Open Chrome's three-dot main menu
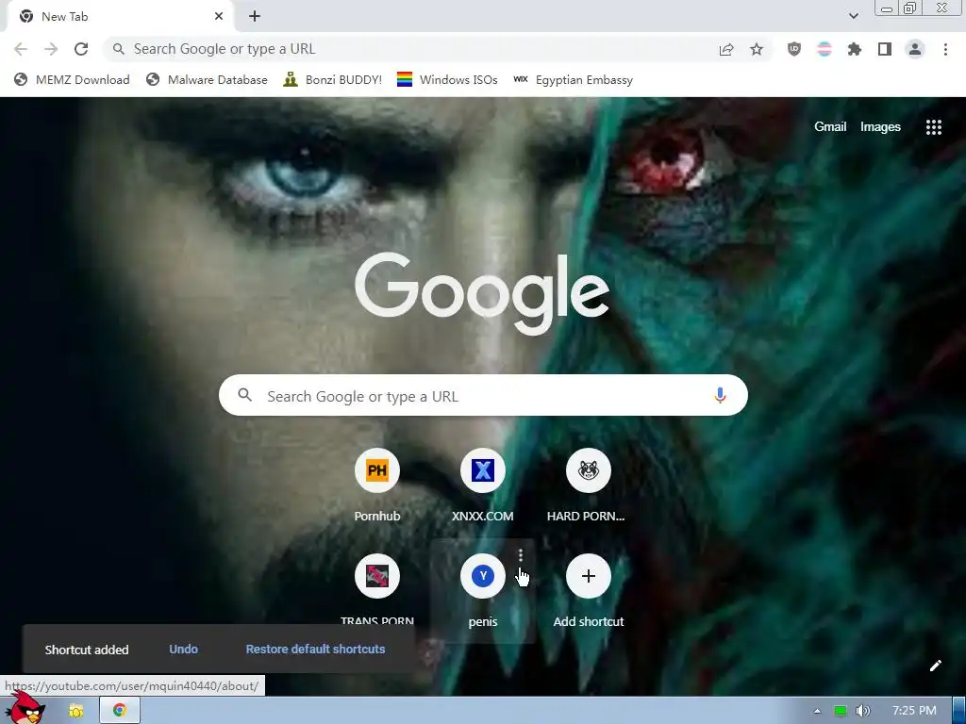The height and width of the screenshot is (724, 966). pos(945,49)
